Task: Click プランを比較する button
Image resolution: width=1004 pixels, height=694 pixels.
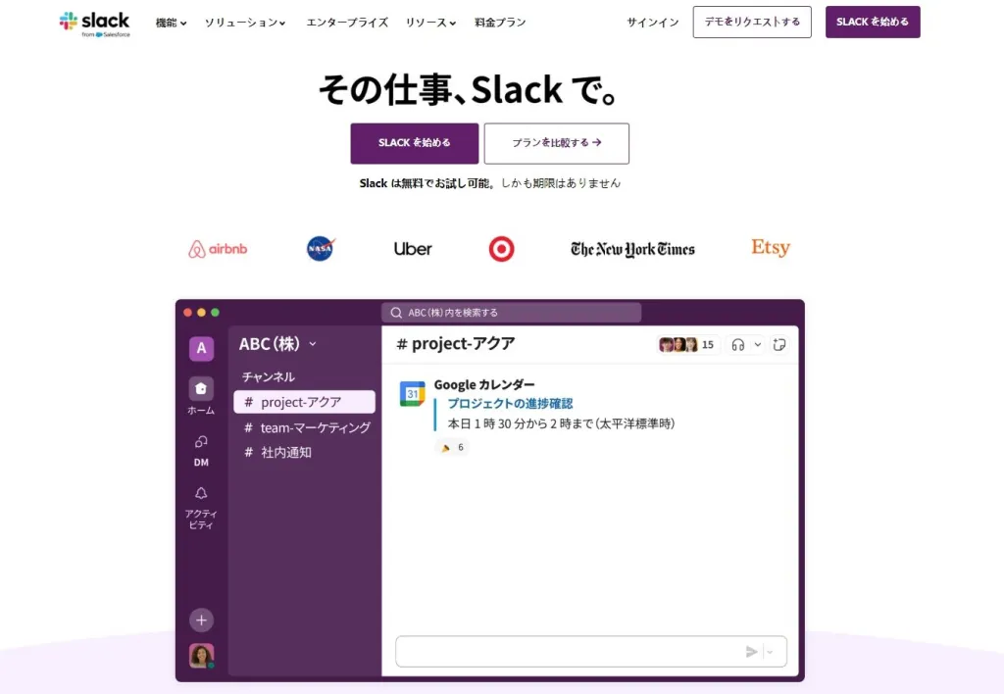Action: coord(557,143)
